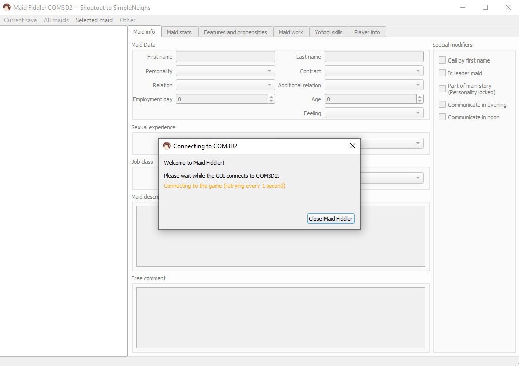Enable "Communicate in noon"
This screenshot has width=519, height=366.
[442, 117]
